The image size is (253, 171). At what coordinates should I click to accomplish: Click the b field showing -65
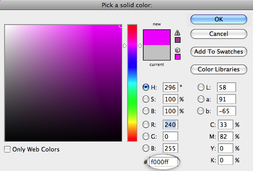227,111
